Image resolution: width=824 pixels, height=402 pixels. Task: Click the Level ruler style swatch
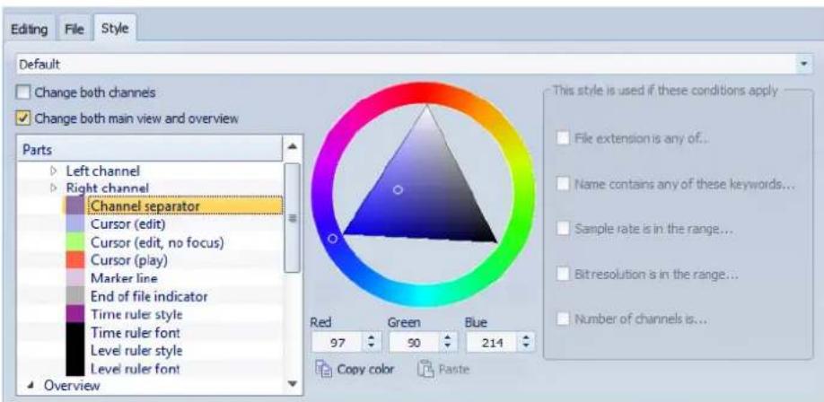point(75,350)
